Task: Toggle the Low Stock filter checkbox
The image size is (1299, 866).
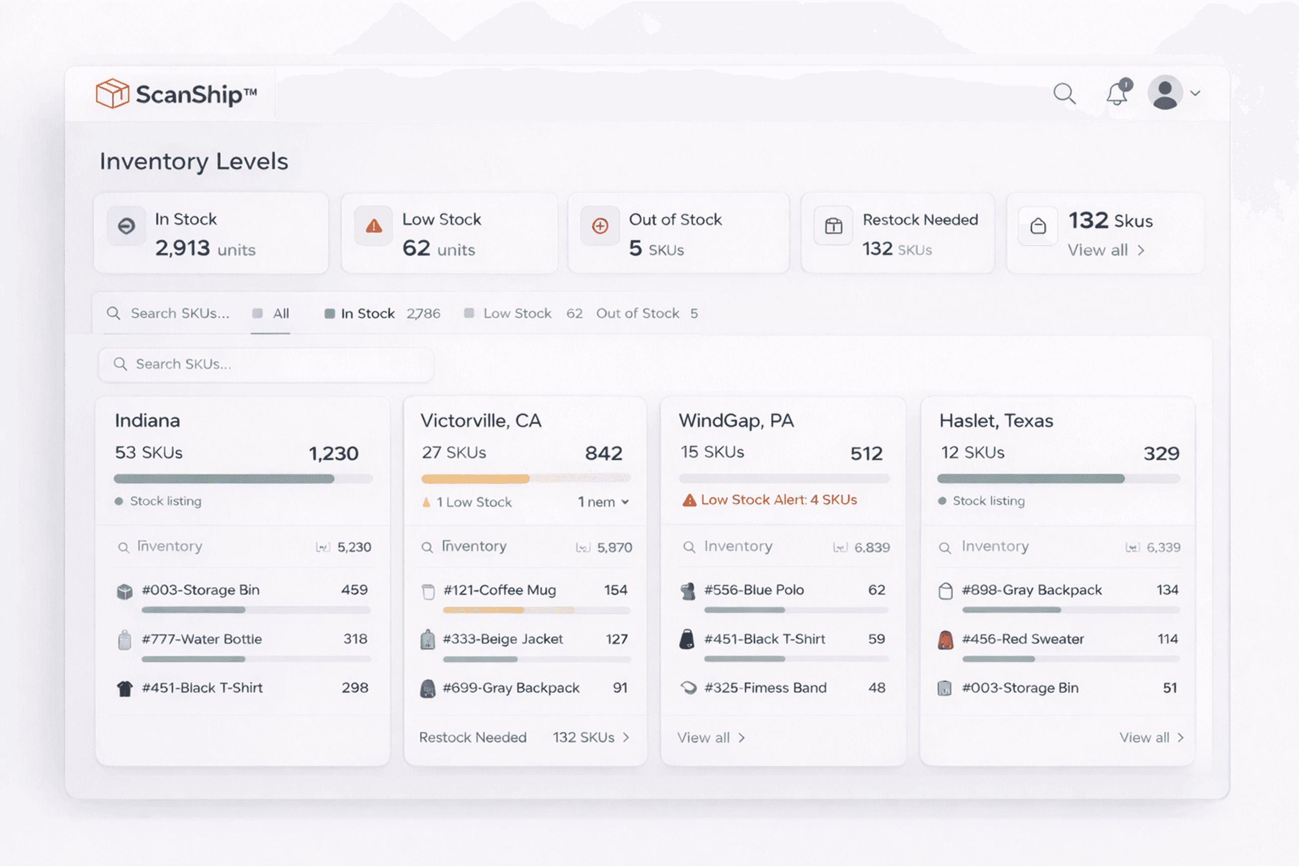Action: (469, 313)
